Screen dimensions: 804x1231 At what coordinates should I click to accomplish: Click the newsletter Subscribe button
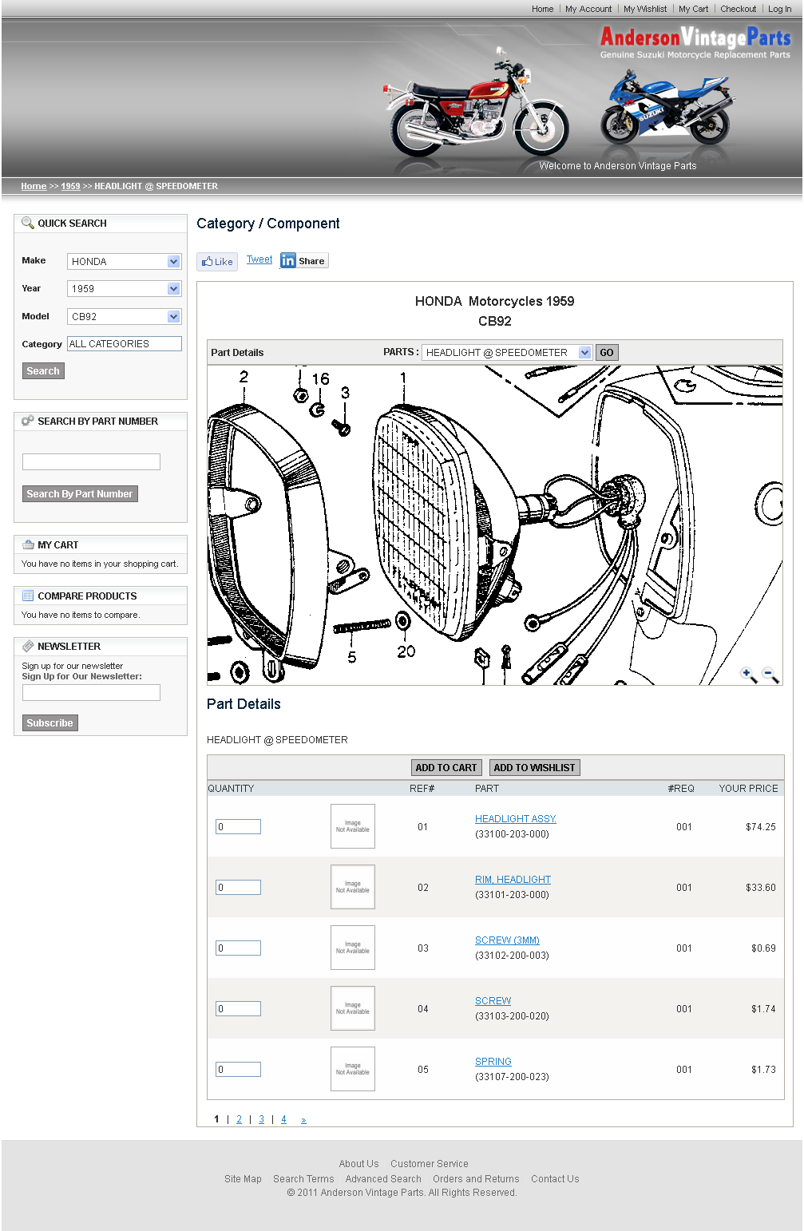tap(50, 723)
